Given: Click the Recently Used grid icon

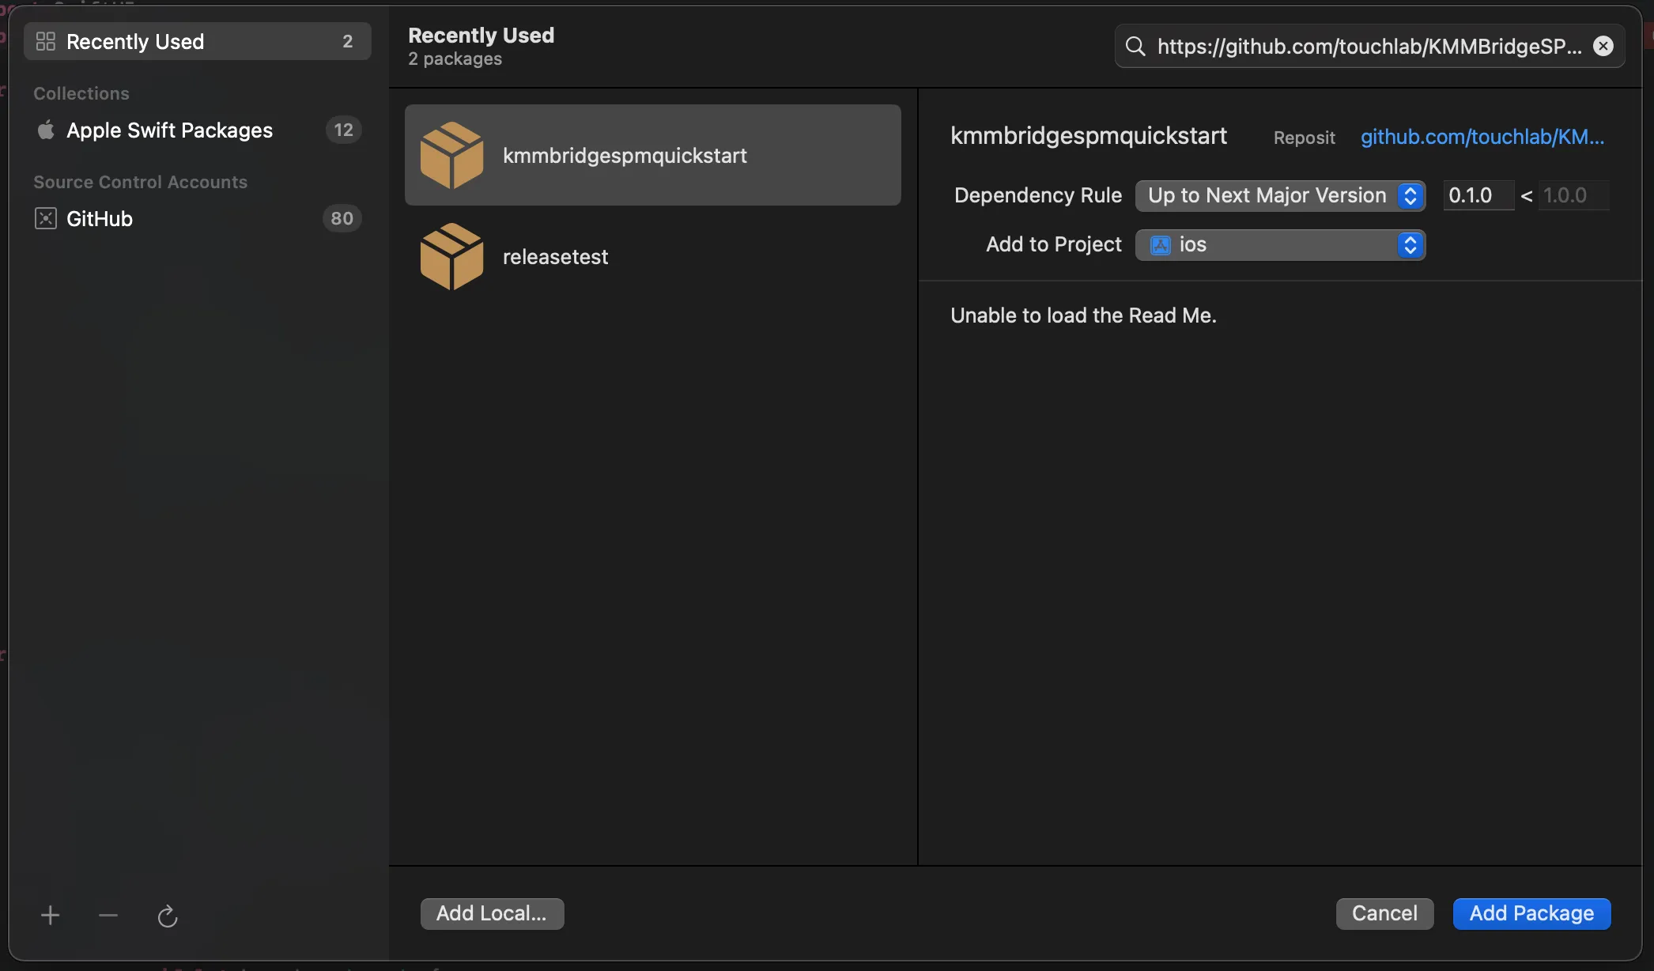Looking at the screenshot, I should click(x=46, y=41).
